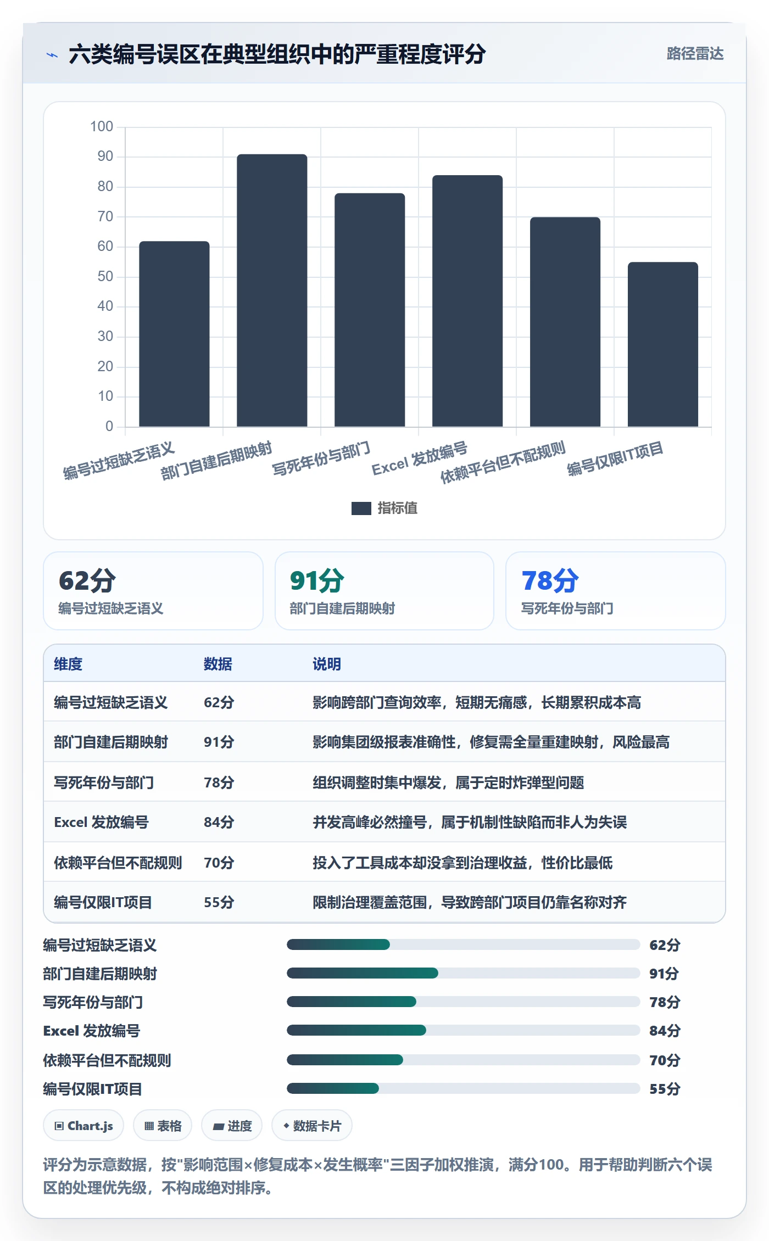This screenshot has height=1241, width=769.
Task: Click the 编号过短缺乏语义 chart bar
Action: pyautogui.click(x=174, y=334)
